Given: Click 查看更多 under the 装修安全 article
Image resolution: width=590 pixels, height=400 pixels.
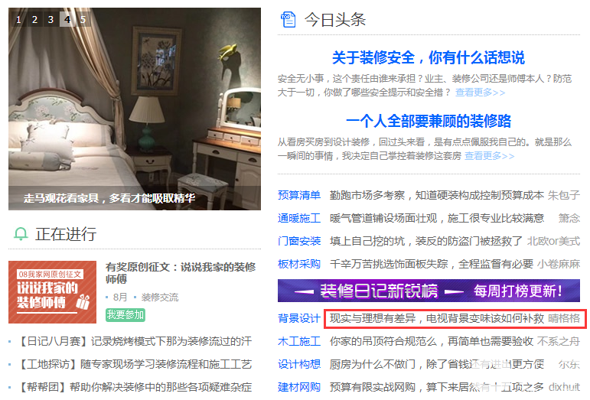Looking at the screenshot, I should (x=480, y=93).
